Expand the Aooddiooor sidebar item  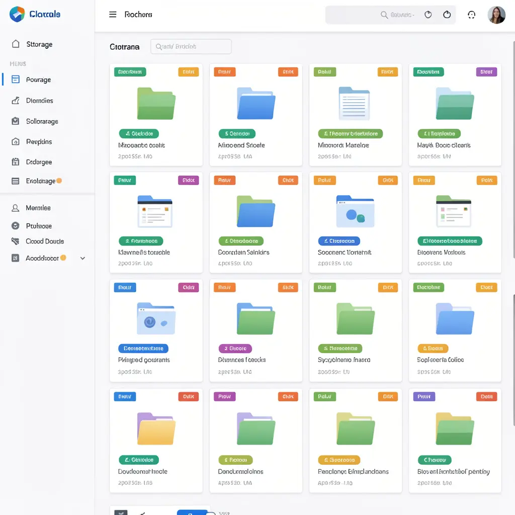[x=82, y=258]
